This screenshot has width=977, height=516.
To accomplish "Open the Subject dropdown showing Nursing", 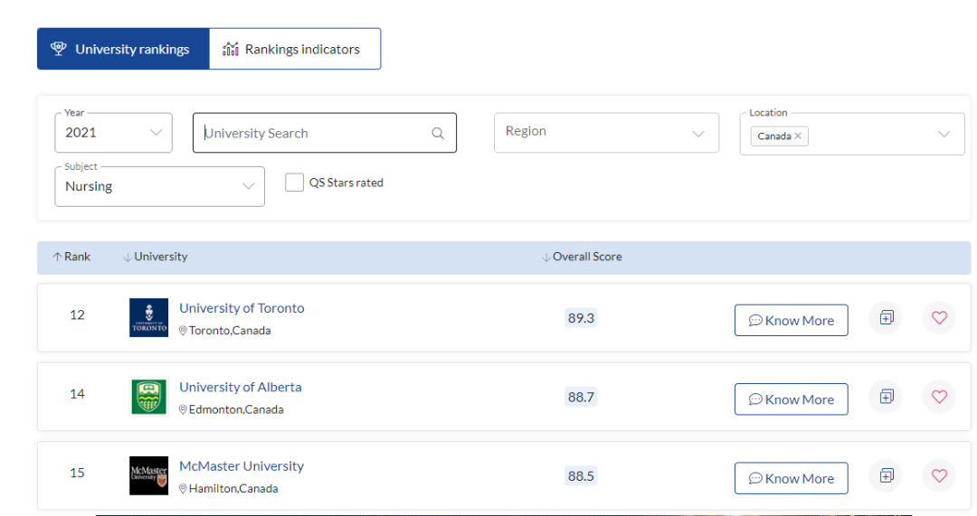I will [x=159, y=187].
